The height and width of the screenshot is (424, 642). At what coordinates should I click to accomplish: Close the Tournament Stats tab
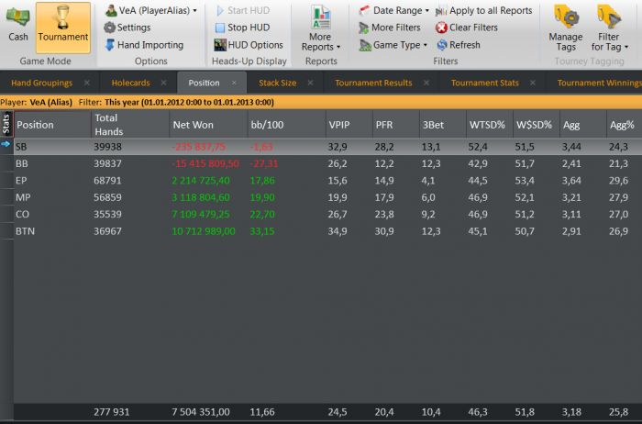(533, 83)
